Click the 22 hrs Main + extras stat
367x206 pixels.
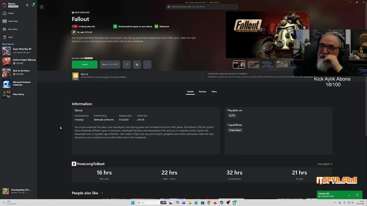tap(169, 175)
